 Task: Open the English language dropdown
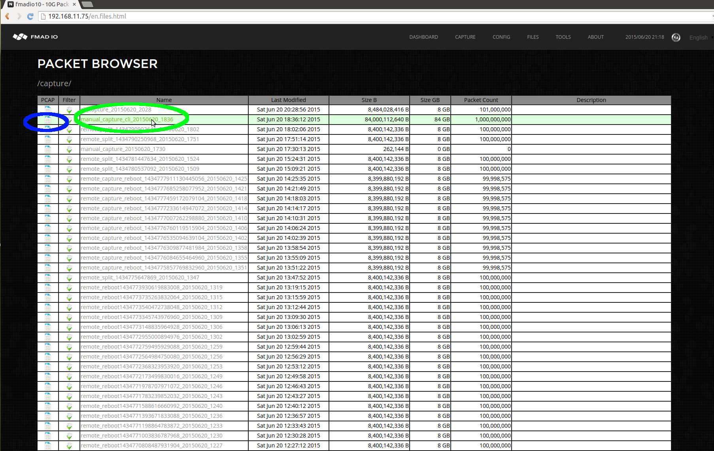(699, 38)
